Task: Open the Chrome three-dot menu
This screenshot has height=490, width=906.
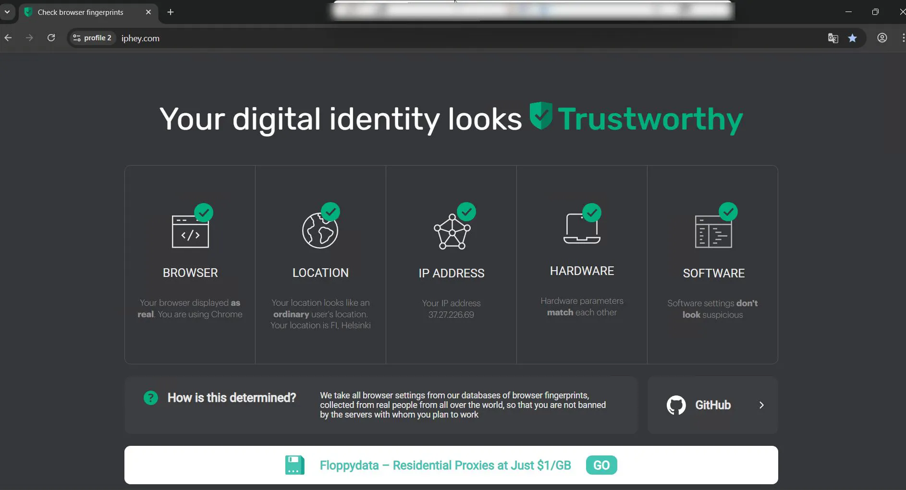Action: click(x=903, y=38)
